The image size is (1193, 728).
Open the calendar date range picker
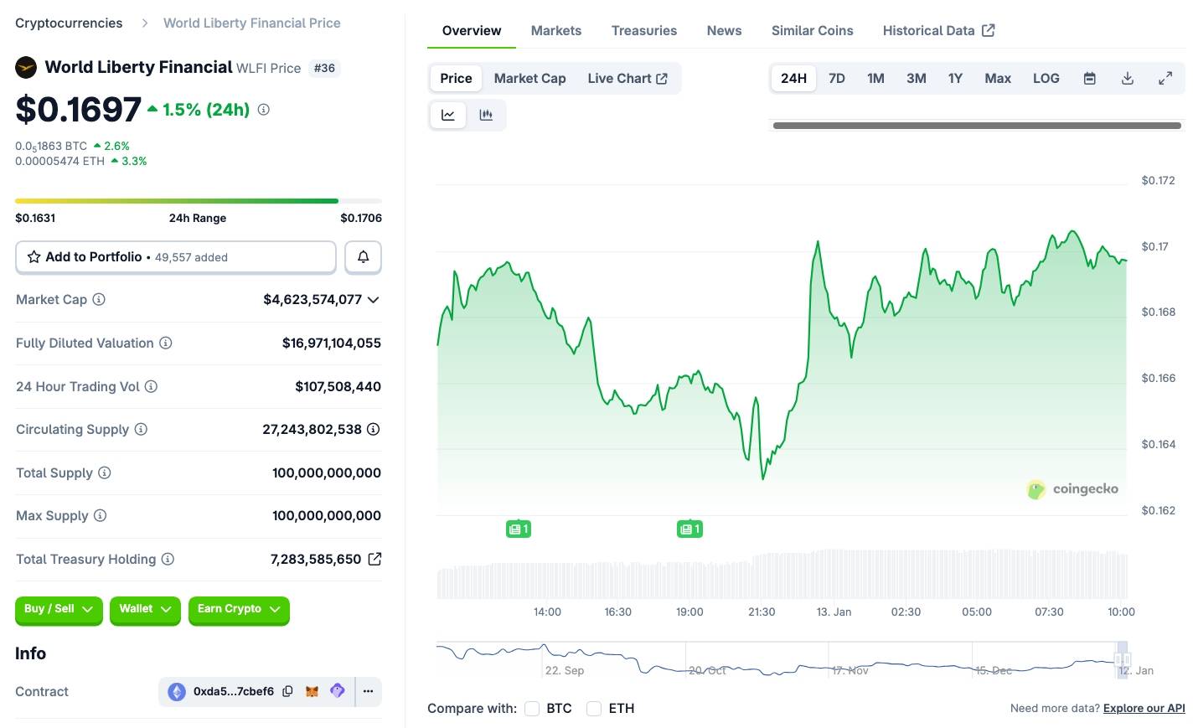pos(1089,78)
